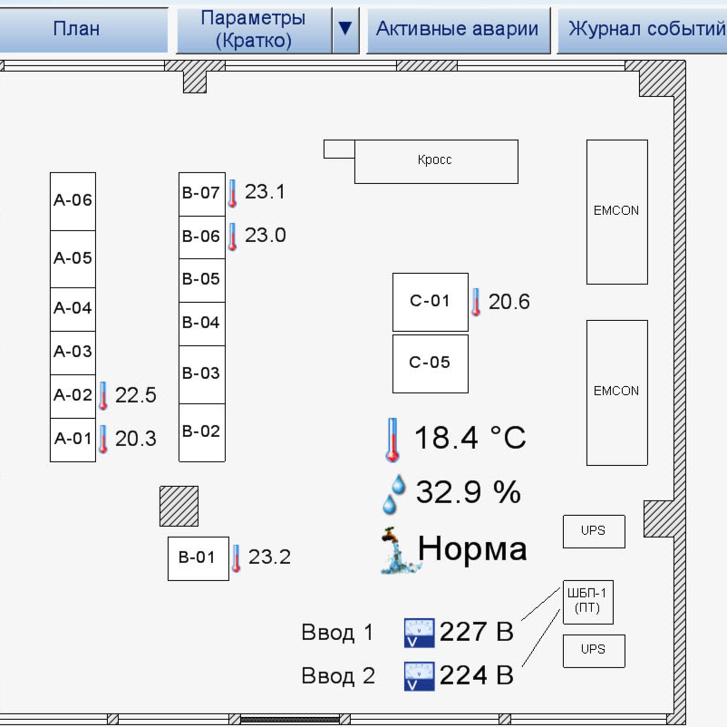
Task: Open the room temperature thermometer showing 18.4 °C
Action: tap(393, 437)
